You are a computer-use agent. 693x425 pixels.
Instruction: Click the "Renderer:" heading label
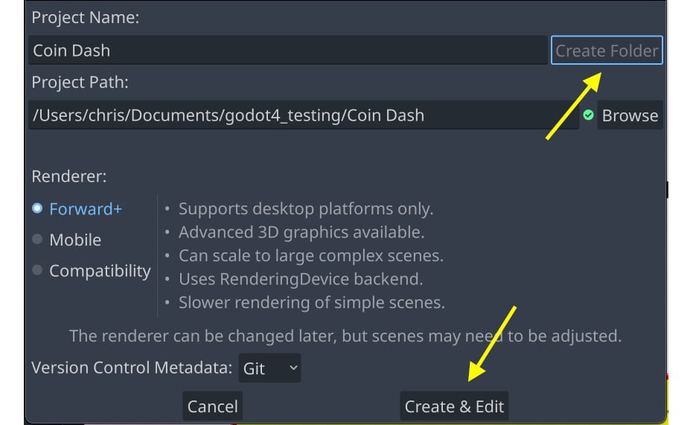pyautogui.click(x=68, y=176)
